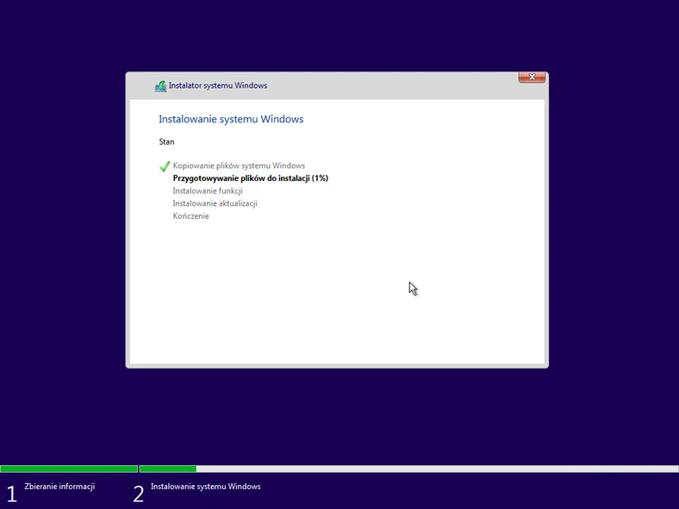Select 'Przygotowywanie plików do instalacji (1%)' step
This screenshot has width=679, height=509.
(250, 178)
